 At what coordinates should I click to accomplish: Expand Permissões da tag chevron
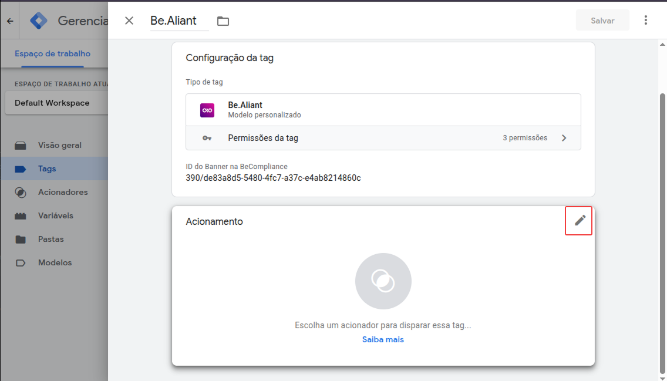(x=564, y=138)
